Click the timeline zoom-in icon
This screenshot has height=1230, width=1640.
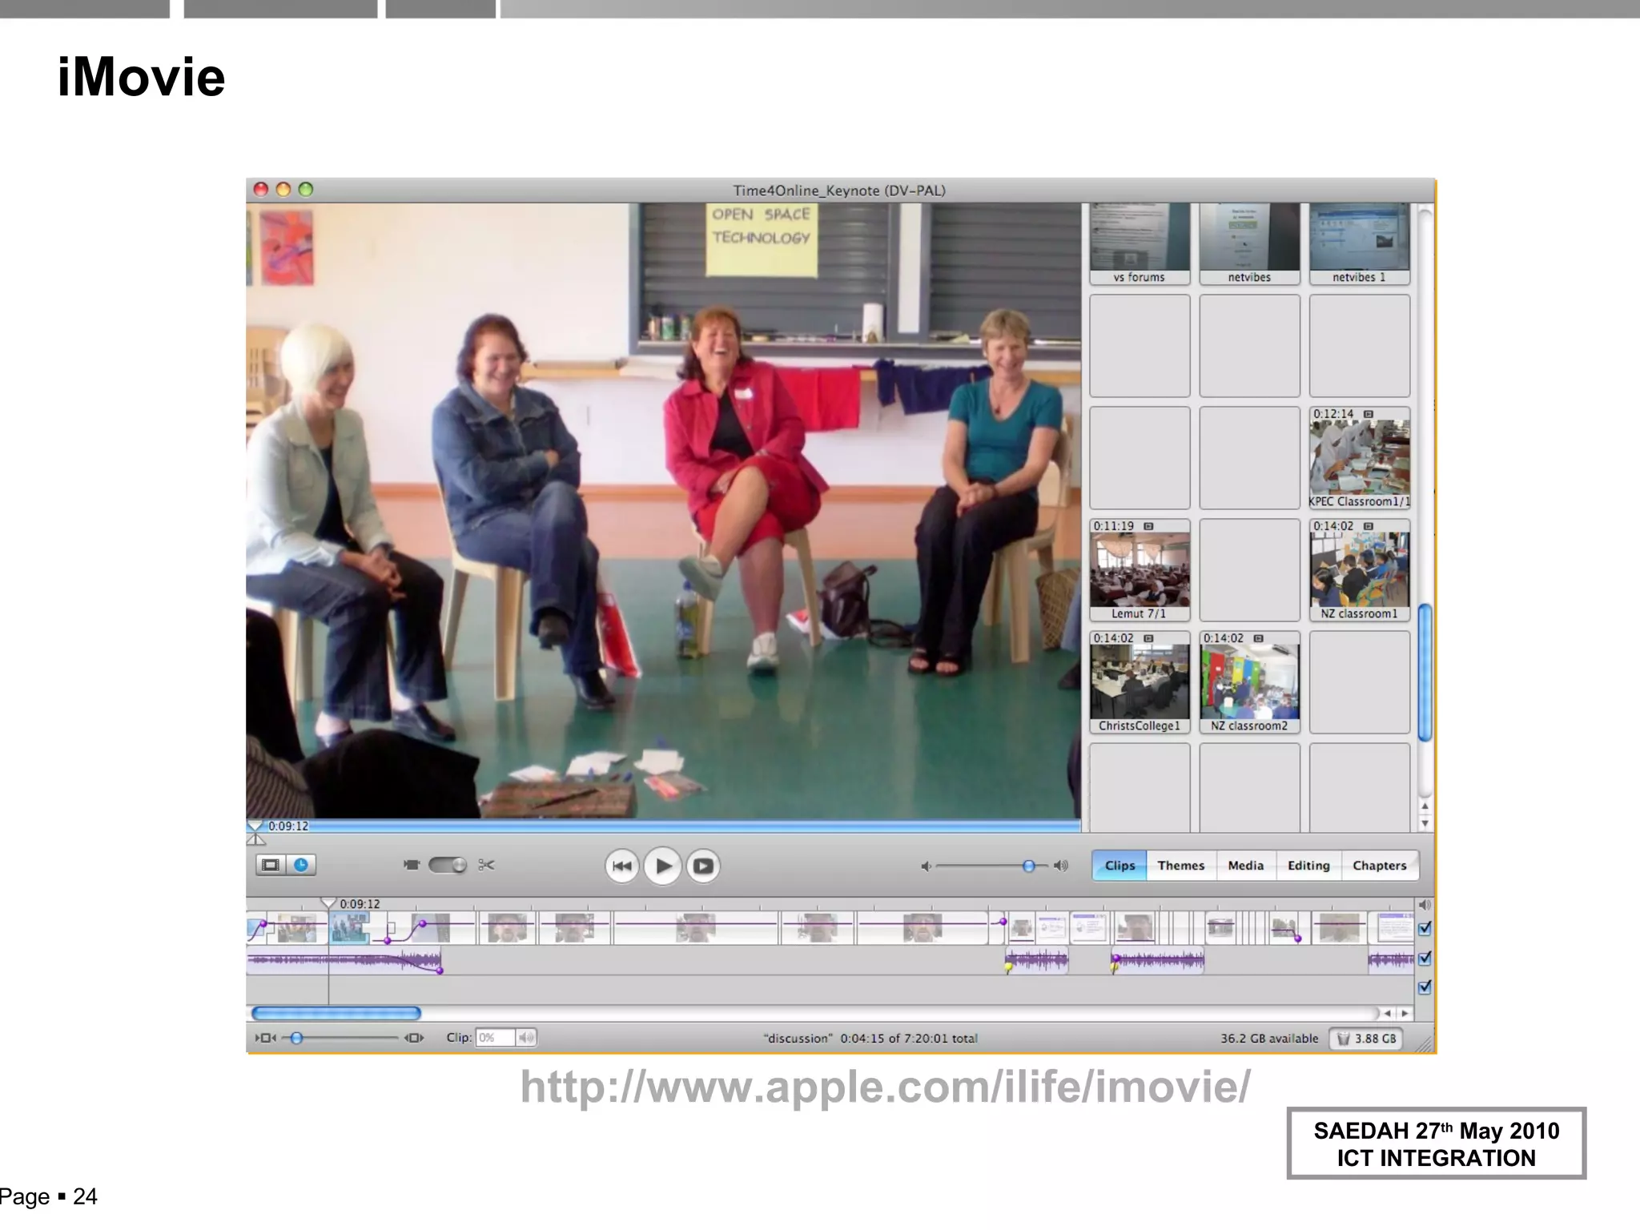pos(414,1038)
